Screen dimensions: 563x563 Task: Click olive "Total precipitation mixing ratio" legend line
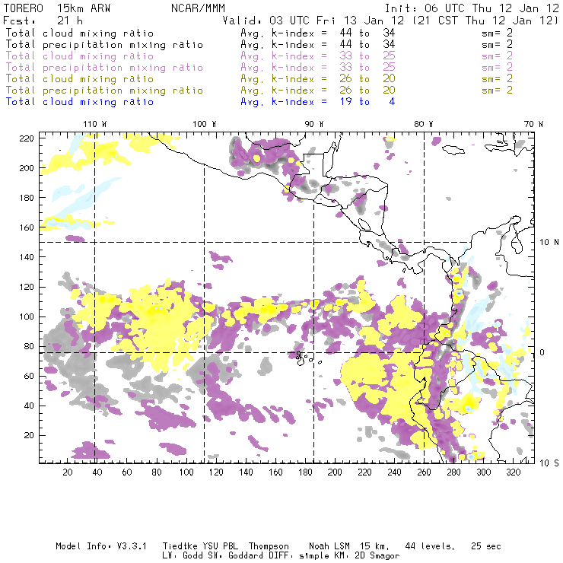[104, 91]
